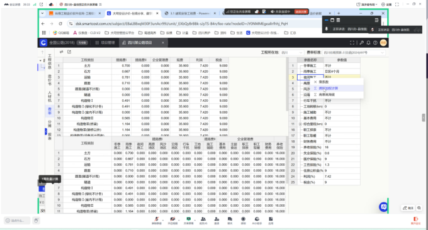The height and width of the screenshot is (230, 428).
Task: Enter fullscreen using the header expand icon
Action: (352, 43)
